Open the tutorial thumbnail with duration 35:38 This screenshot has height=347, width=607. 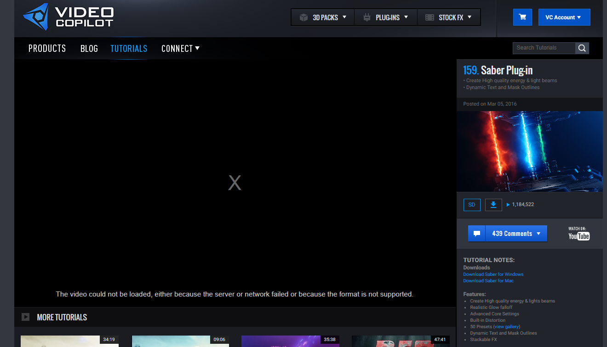click(290, 341)
